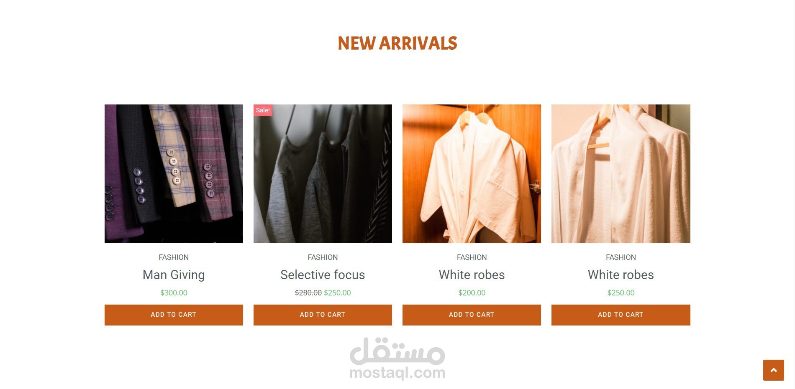795x389 pixels.
Task: Click White robes title priced $250.00
Action: [x=621, y=275]
